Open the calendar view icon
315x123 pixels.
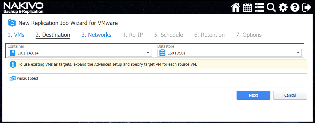248,8
